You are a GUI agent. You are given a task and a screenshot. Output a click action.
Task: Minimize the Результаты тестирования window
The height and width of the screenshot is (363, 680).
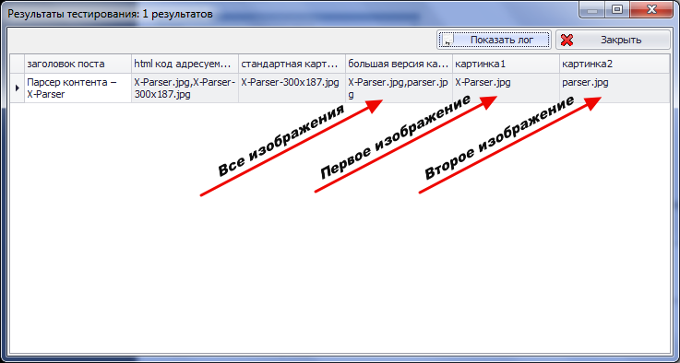(593, 9)
